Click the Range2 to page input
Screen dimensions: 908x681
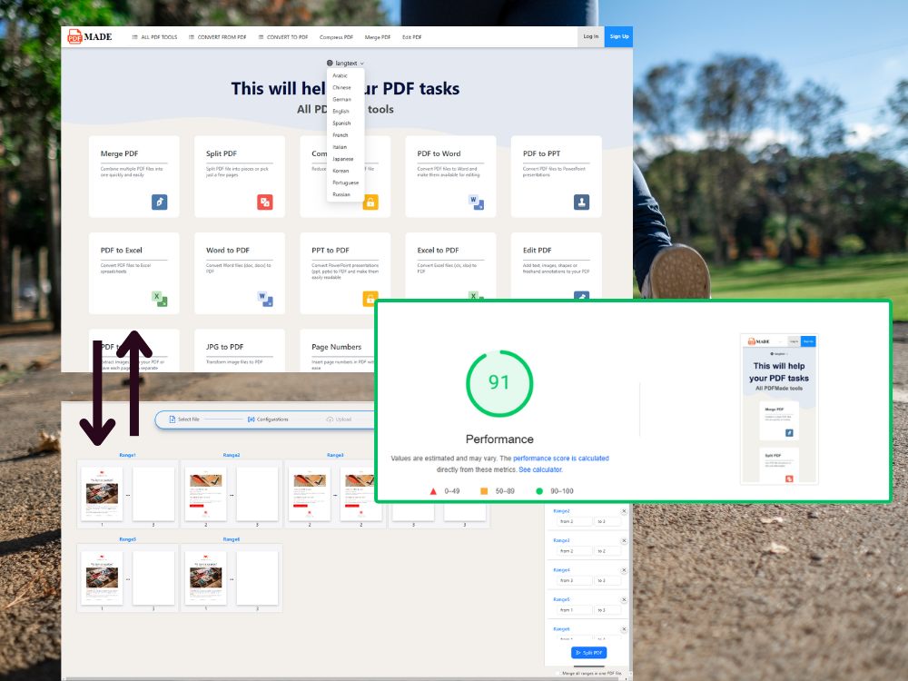(607, 522)
